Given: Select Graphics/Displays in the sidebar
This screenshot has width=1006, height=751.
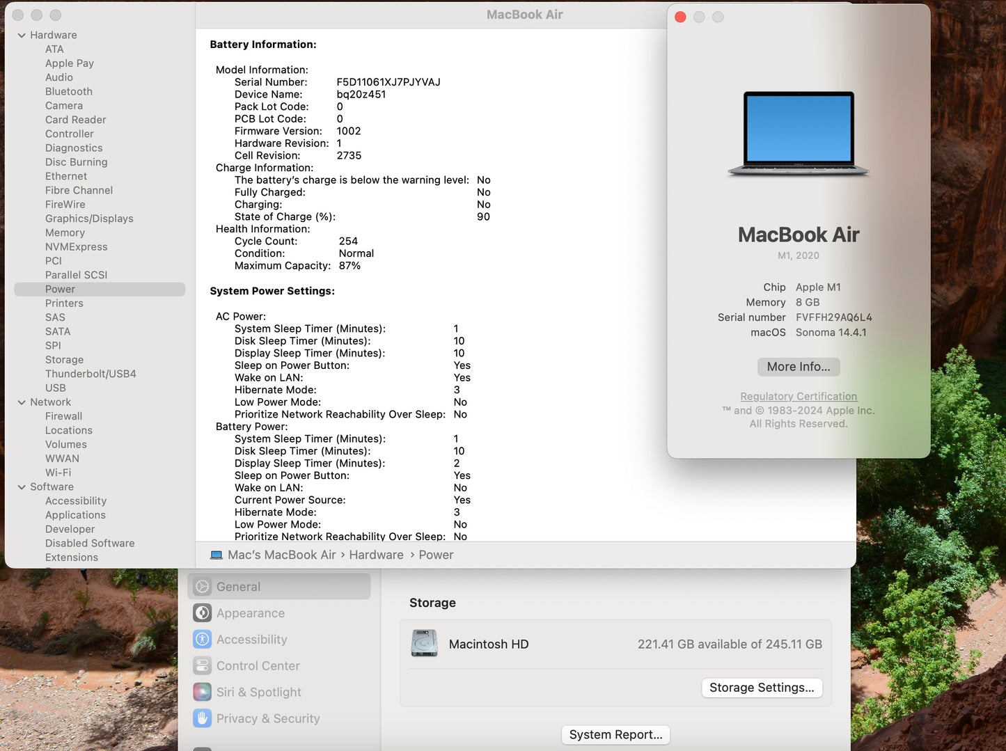Looking at the screenshot, I should coord(89,219).
